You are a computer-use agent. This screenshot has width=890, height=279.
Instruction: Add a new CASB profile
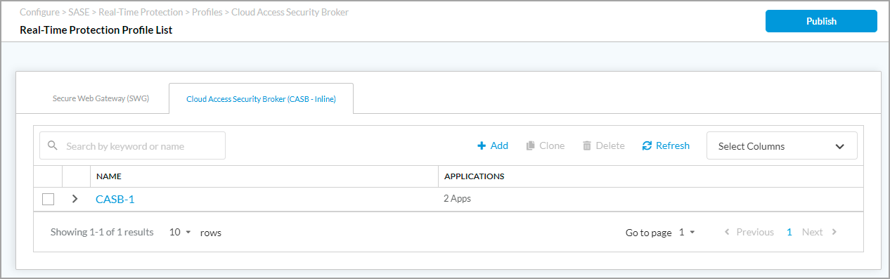tap(493, 145)
